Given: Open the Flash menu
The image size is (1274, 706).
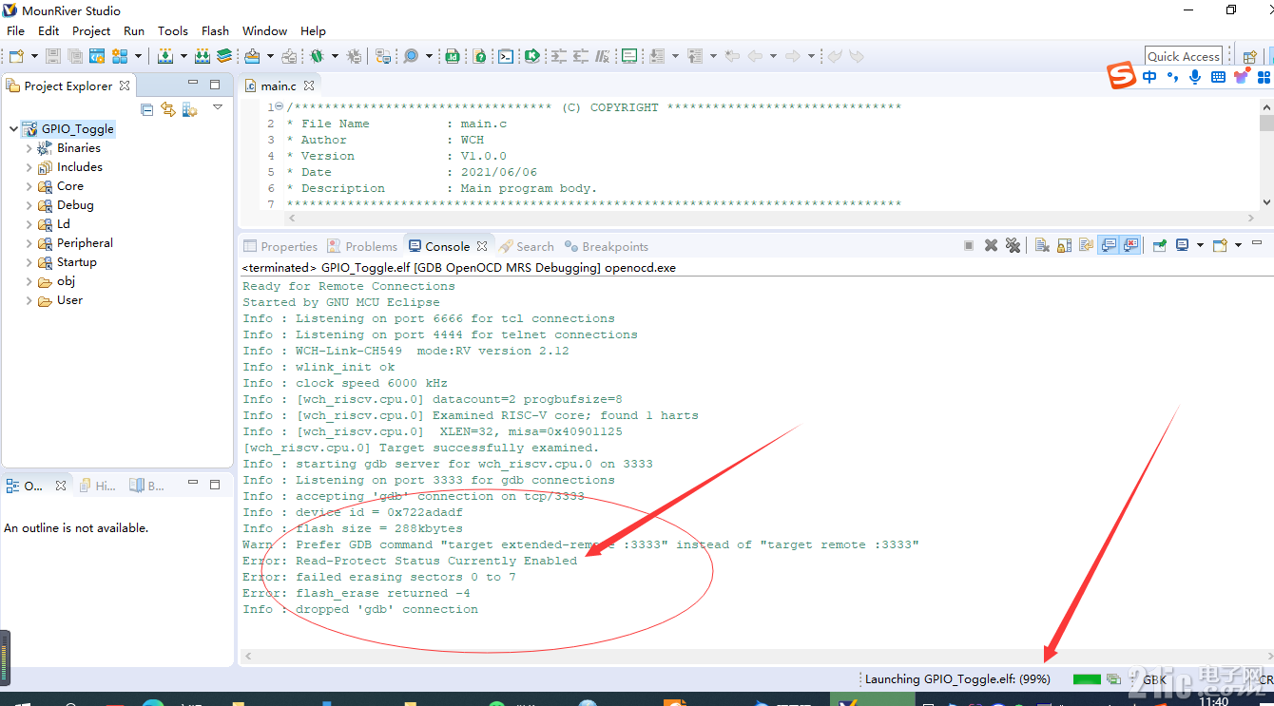Looking at the screenshot, I should (x=215, y=30).
